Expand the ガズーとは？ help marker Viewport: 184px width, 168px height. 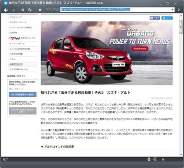(22, 89)
